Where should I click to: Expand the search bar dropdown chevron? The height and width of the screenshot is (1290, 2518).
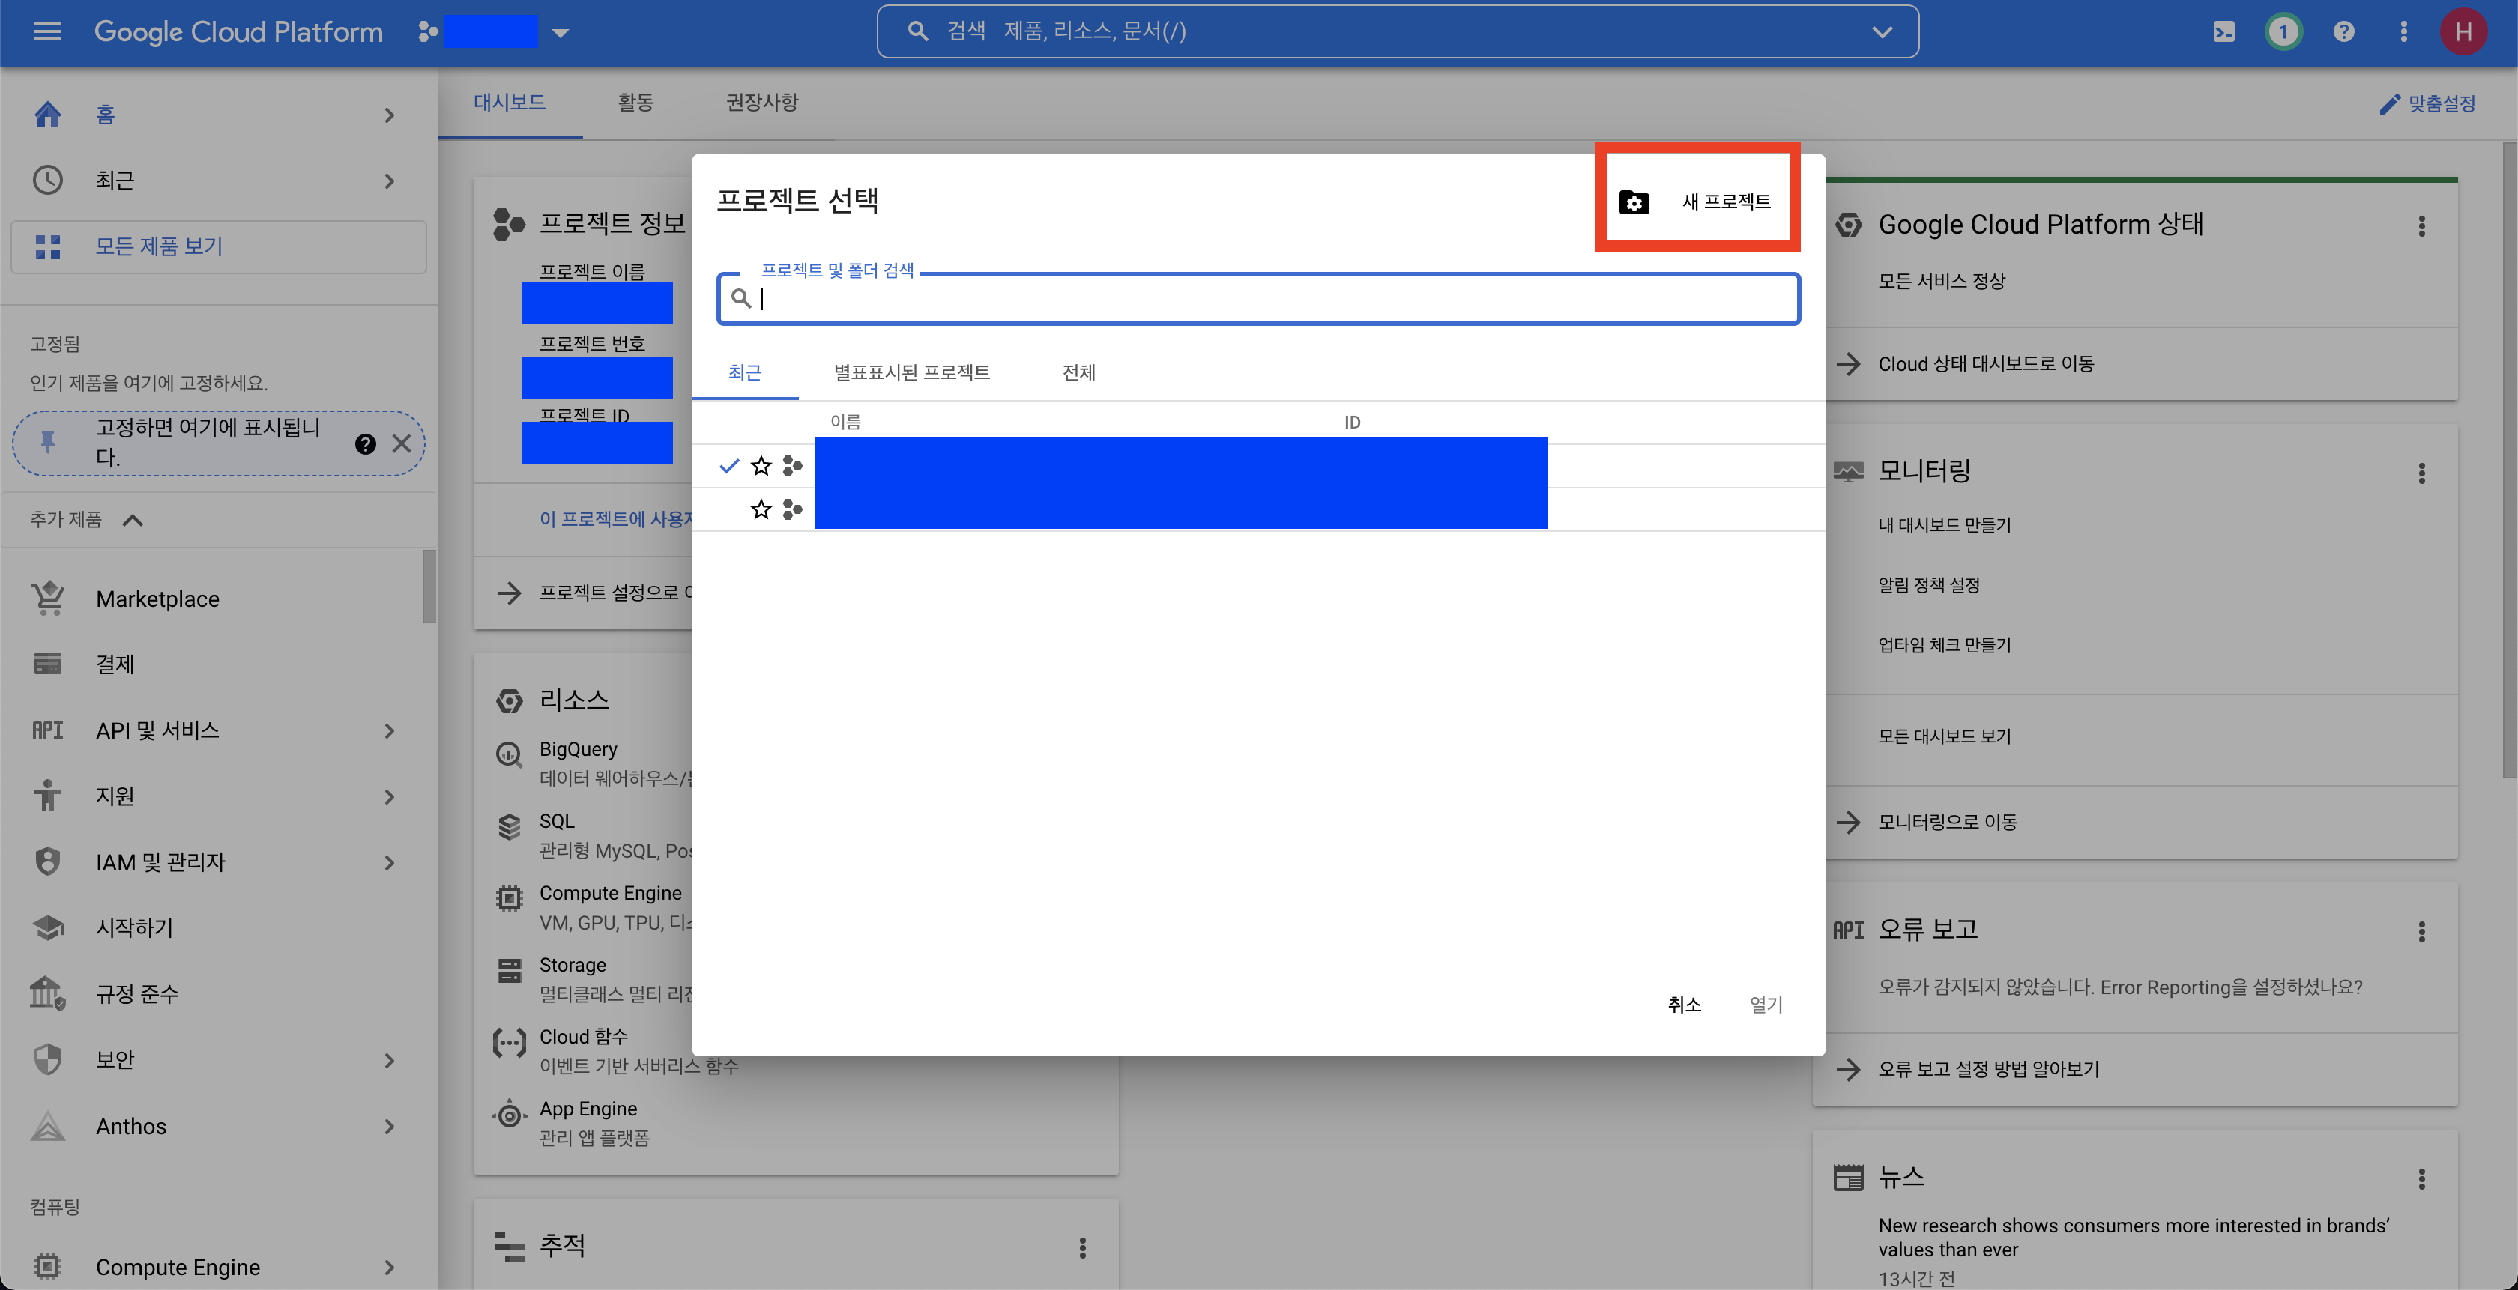click(x=1882, y=31)
